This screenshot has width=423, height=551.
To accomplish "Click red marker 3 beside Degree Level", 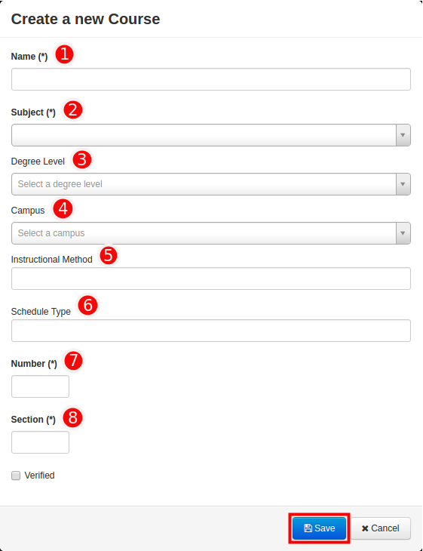I will (81, 159).
